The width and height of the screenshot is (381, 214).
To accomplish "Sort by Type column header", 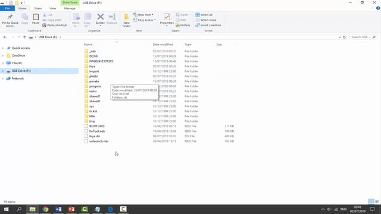I will (188, 45).
